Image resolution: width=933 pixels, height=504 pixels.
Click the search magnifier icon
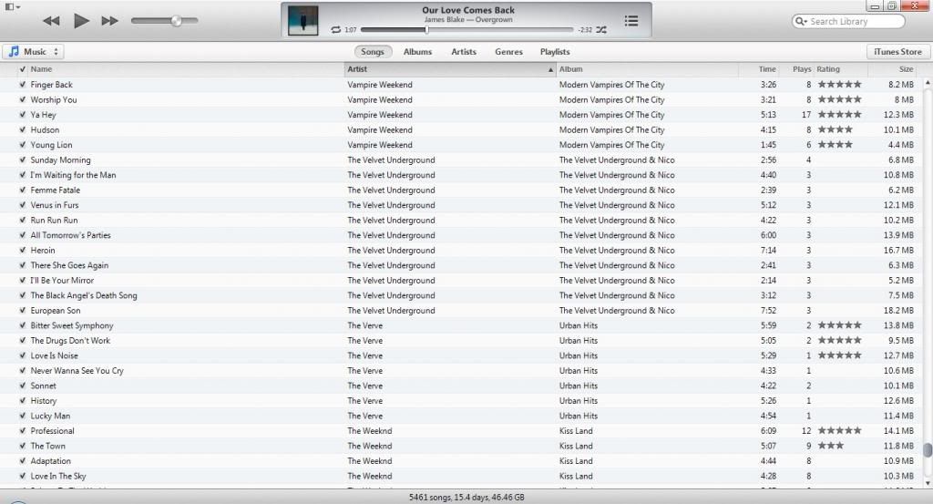801,22
